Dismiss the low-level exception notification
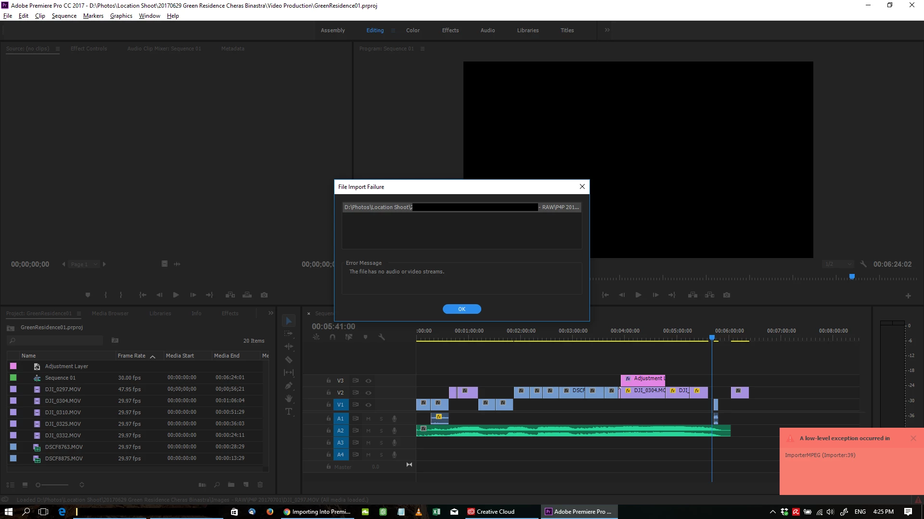The image size is (924, 519). click(x=913, y=438)
